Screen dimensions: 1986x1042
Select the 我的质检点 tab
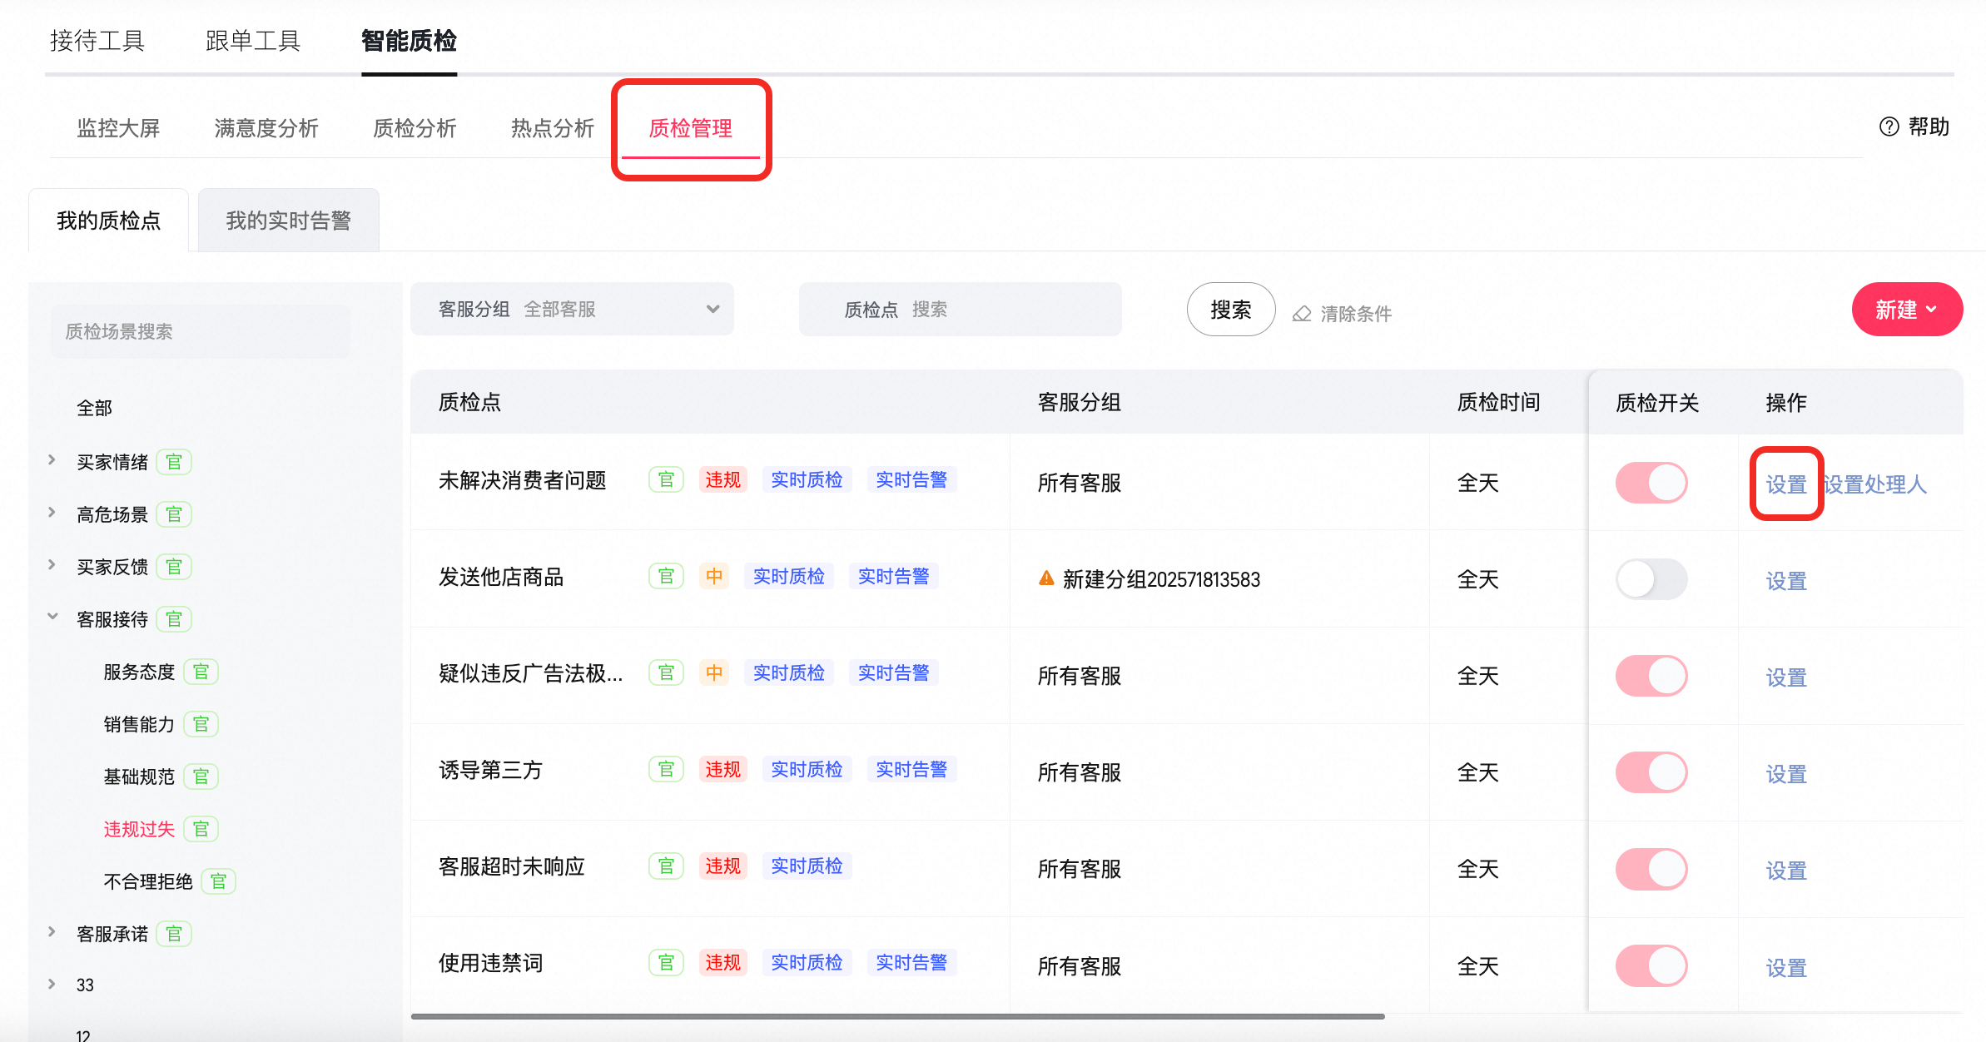tap(109, 221)
